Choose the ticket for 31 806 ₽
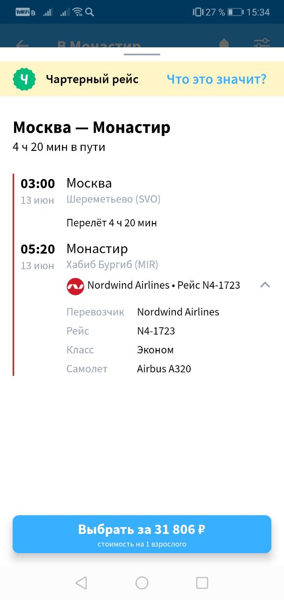The image size is (284, 600). 142,534
